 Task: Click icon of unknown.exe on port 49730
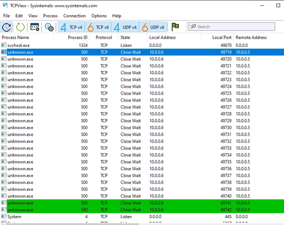coord(4,128)
